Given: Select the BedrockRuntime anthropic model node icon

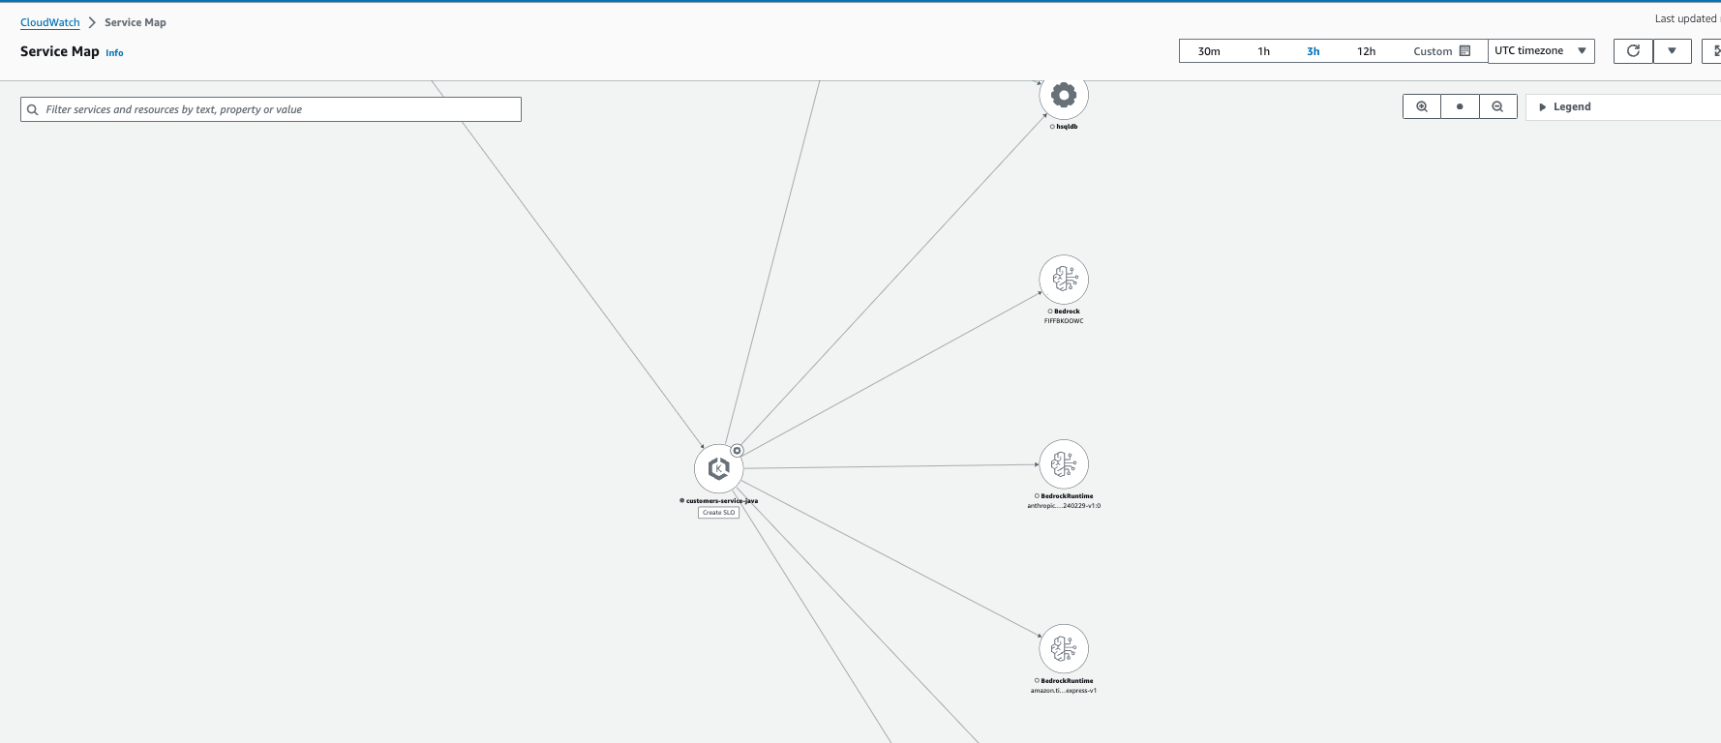Looking at the screenshot, I should pyautogui.click(x=1064, y=464).
